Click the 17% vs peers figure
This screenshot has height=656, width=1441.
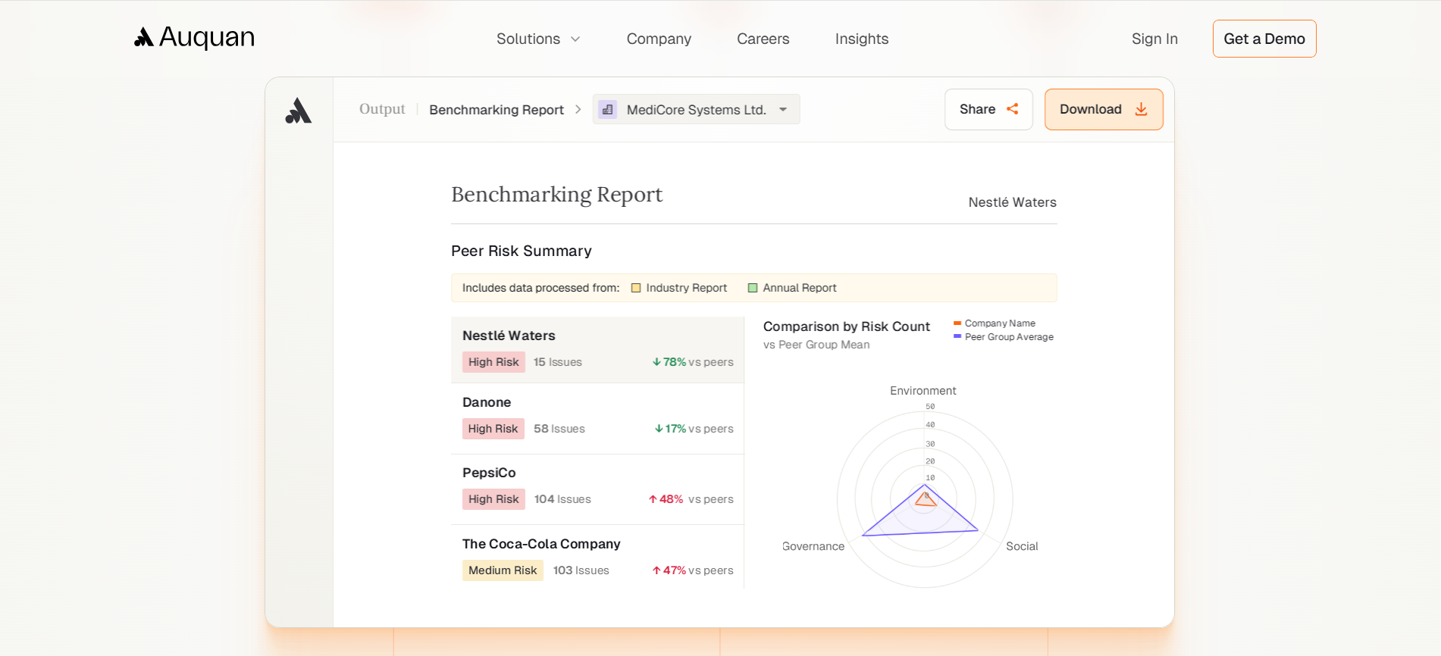(x=694, y=429)
